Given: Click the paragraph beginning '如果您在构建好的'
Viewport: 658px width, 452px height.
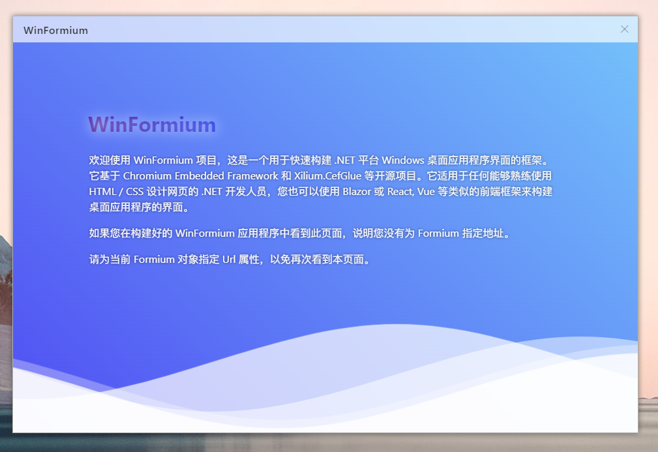Looking at the screenshot, I should click(x=299, y=234).
